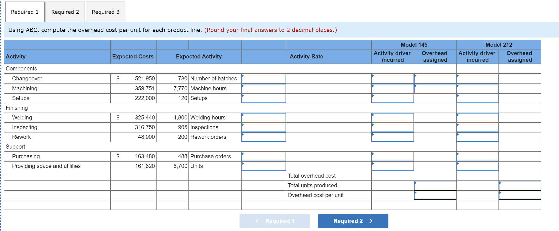Click the Changeover activity rate input field

(x=264, y=78)
